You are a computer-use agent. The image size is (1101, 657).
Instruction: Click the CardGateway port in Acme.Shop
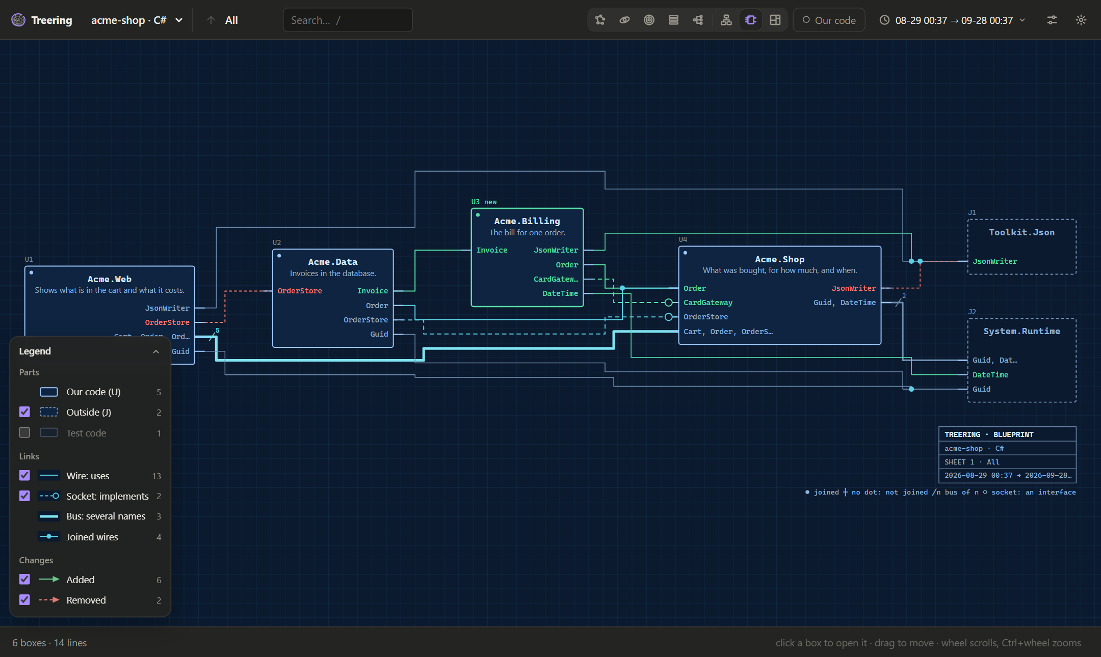tap(708, 303)
